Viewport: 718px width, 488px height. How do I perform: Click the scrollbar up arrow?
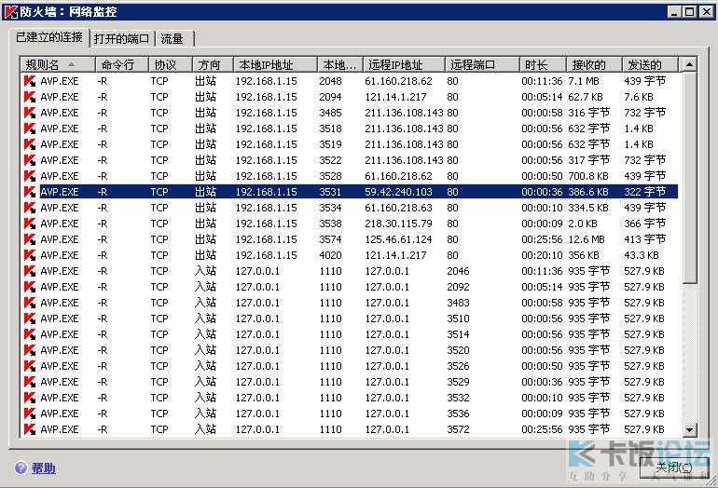click(689, 64)
